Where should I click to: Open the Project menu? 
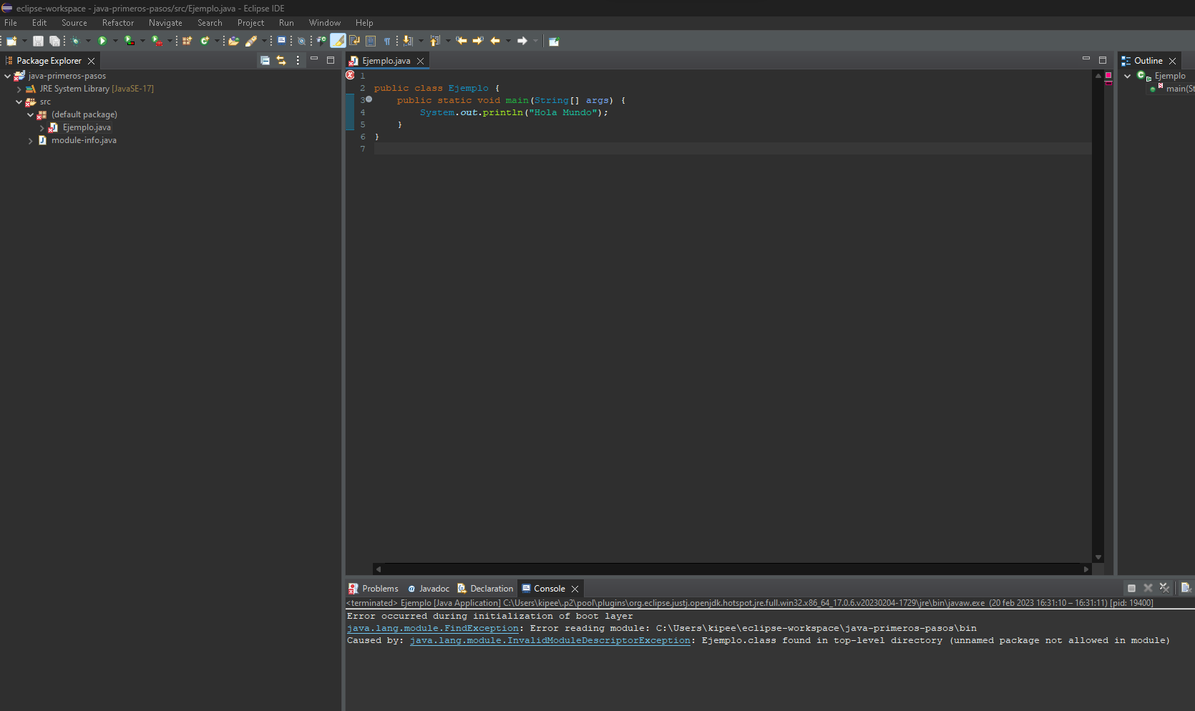pyautogui.click(x=250, y=23)
